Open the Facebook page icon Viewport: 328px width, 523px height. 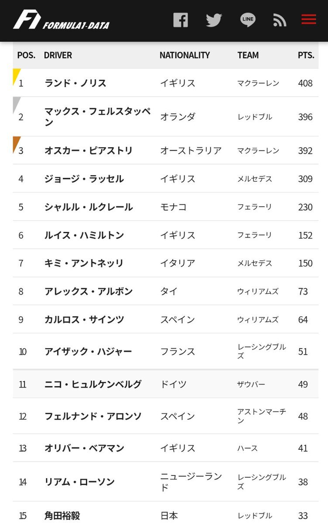(181, 20)
